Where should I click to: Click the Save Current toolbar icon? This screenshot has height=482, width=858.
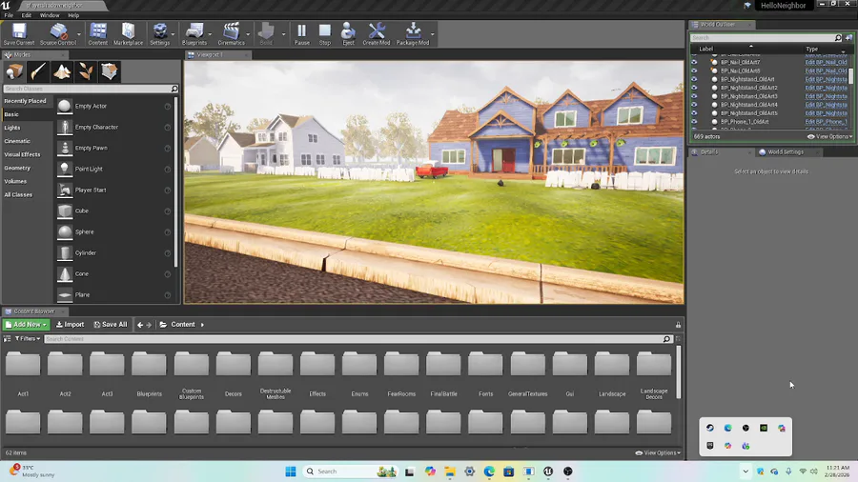pos(19,30)
